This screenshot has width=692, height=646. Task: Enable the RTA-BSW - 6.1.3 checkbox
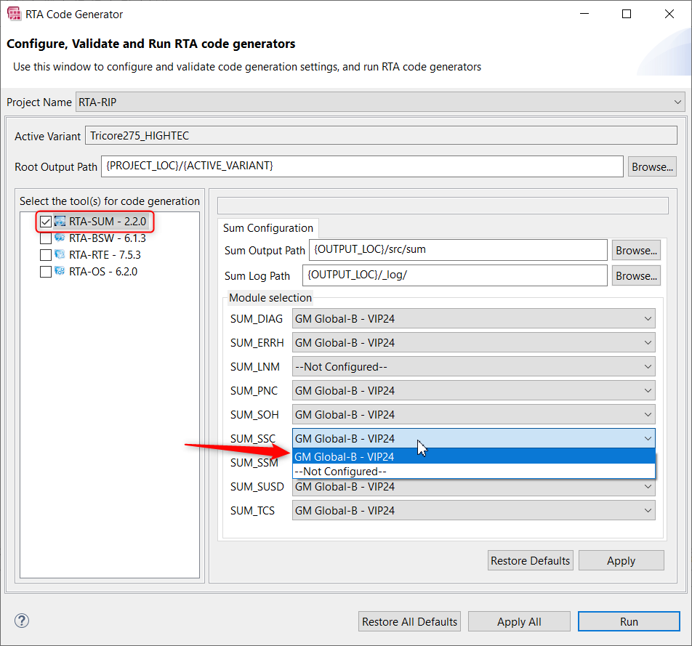[46, 238]
